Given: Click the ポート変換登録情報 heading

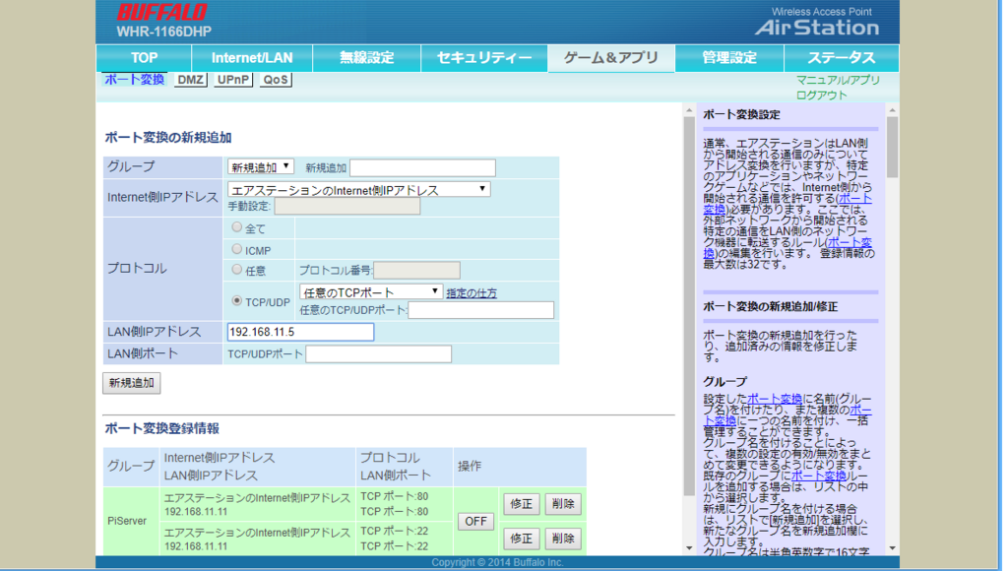Looking at the screenshot, I should [162, 429].
